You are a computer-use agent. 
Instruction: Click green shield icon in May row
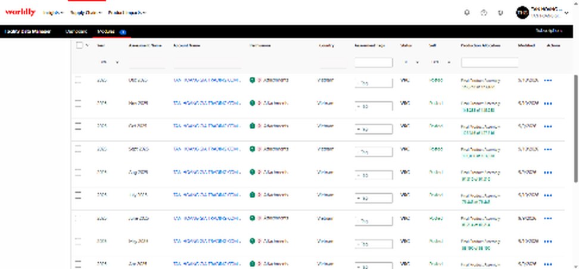tap(252, 241)
